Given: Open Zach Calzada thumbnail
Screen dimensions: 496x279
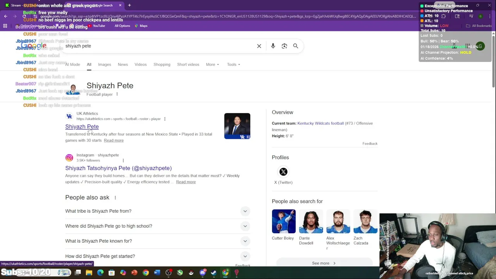Looking at the screenshot, I should [365, 221].
